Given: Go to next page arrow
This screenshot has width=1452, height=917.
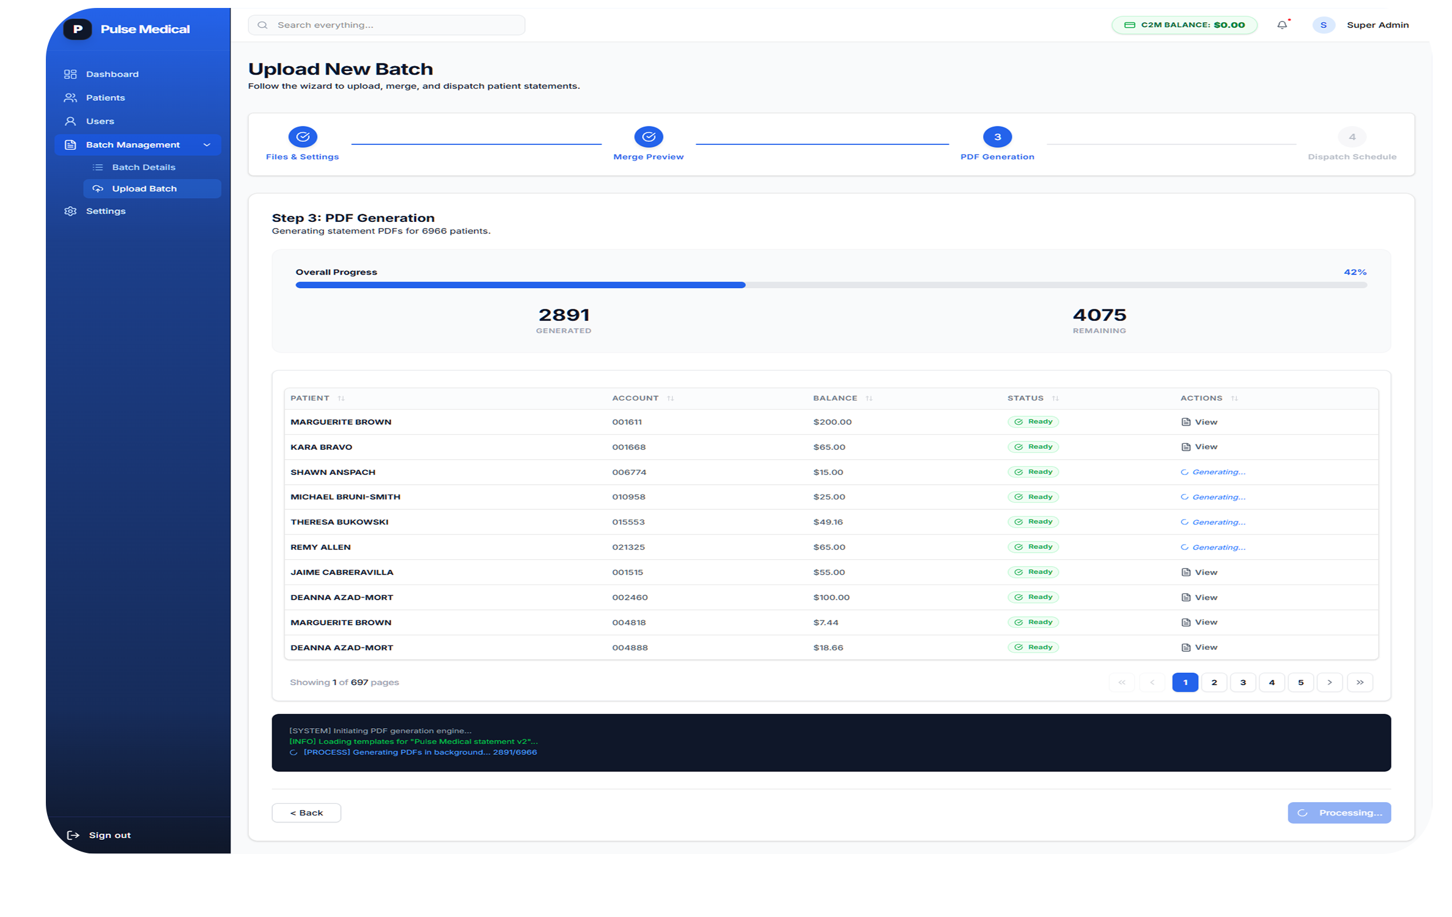Looking at the screenshot, I should pos(1329,682).
